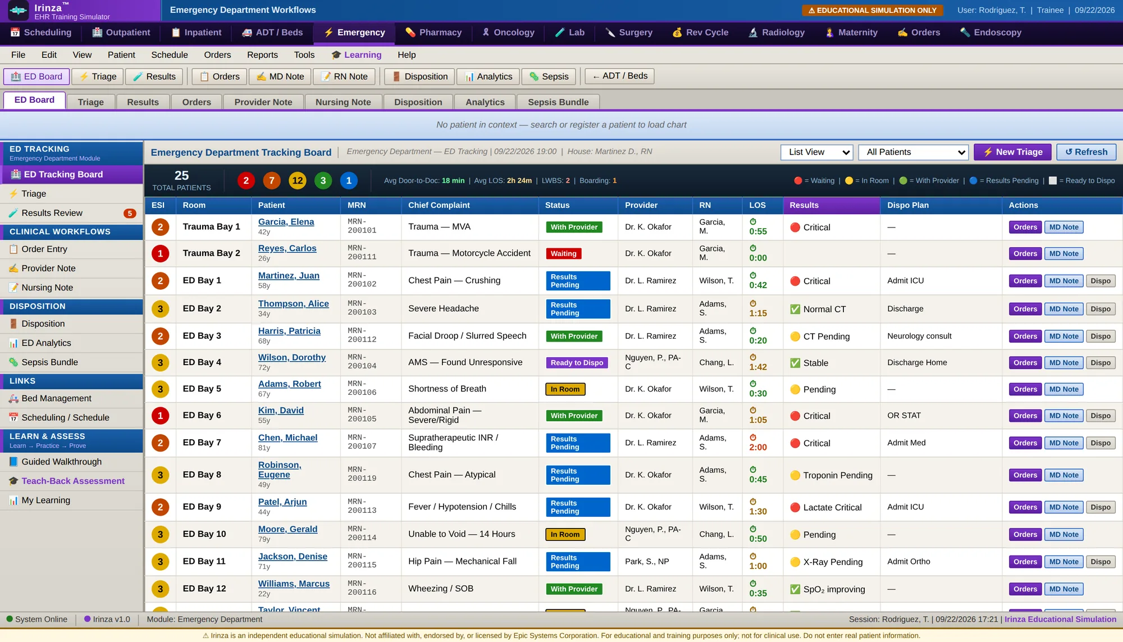1123x642 pixels.
Task: Go to Oncology module
Action: (x=508, y=33)
